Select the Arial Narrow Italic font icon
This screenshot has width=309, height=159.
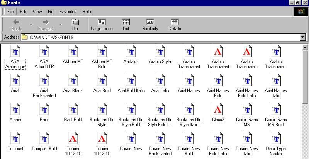(x=276, y=80)
